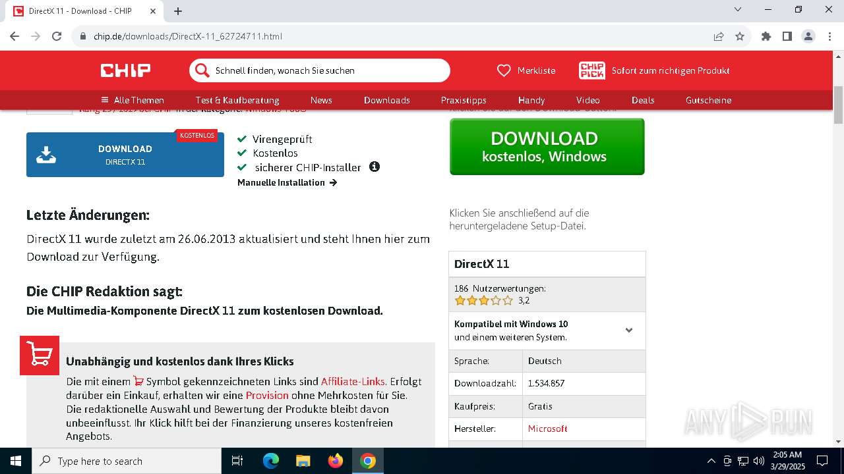Click taskbar search box
Viewport: 844px width, 474px height.
(x=127, y=461)
